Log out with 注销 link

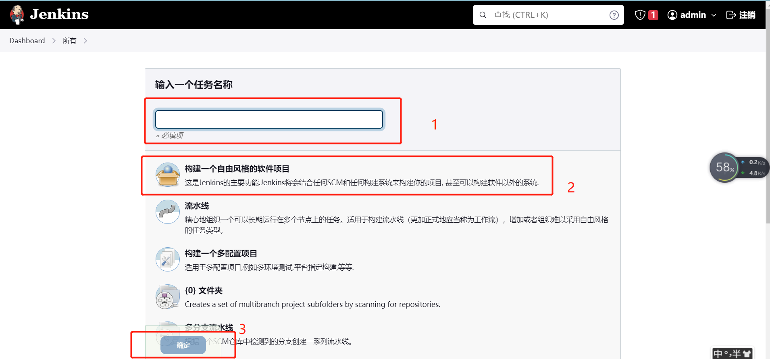pos(747,15)
